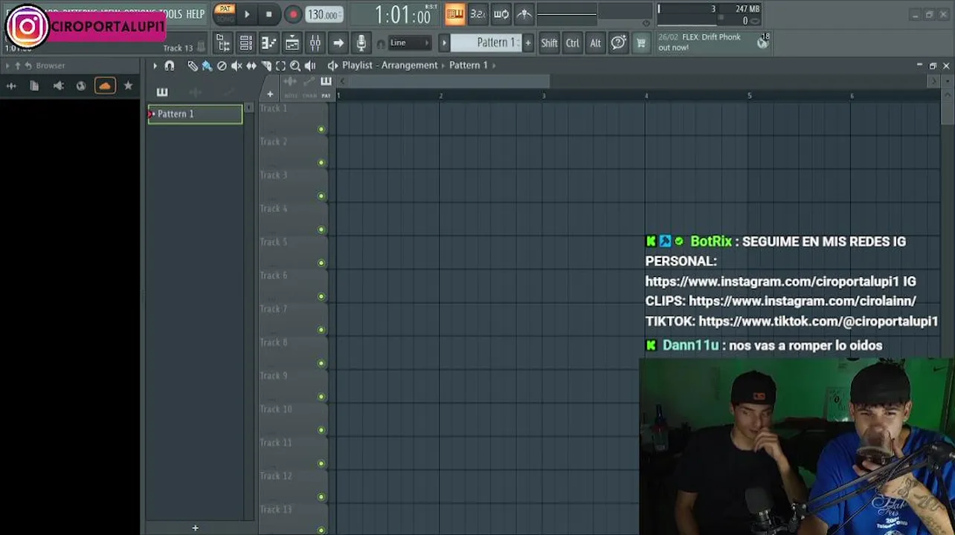This screenshot has height=535, width=955.
Task: Select the Mute tool
Action: (x=237, y=65)
